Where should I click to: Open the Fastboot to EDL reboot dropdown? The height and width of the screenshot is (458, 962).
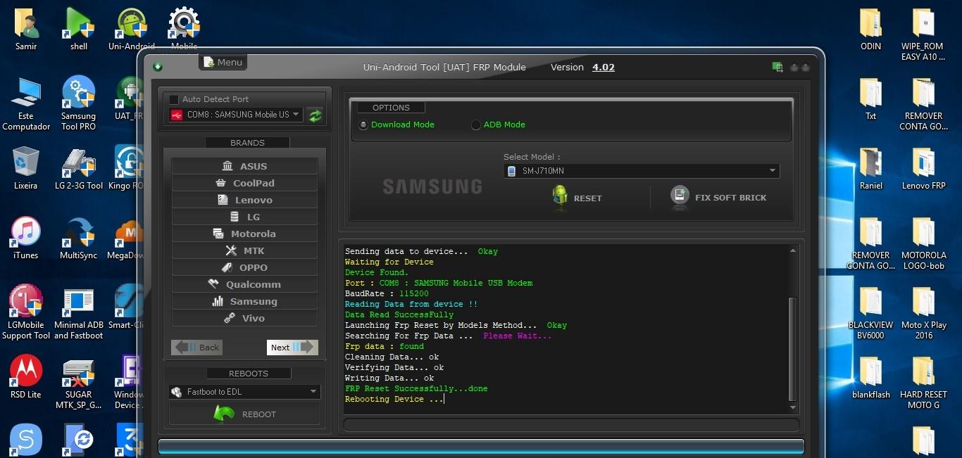(244, 392)
